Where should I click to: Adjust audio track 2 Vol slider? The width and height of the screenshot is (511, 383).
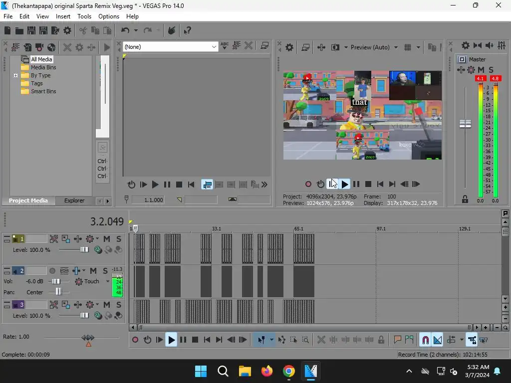point(56,281)
